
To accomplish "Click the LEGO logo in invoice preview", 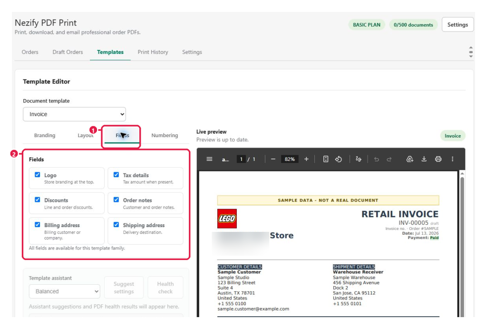I will pyautogui.click(x=227, y=219).
